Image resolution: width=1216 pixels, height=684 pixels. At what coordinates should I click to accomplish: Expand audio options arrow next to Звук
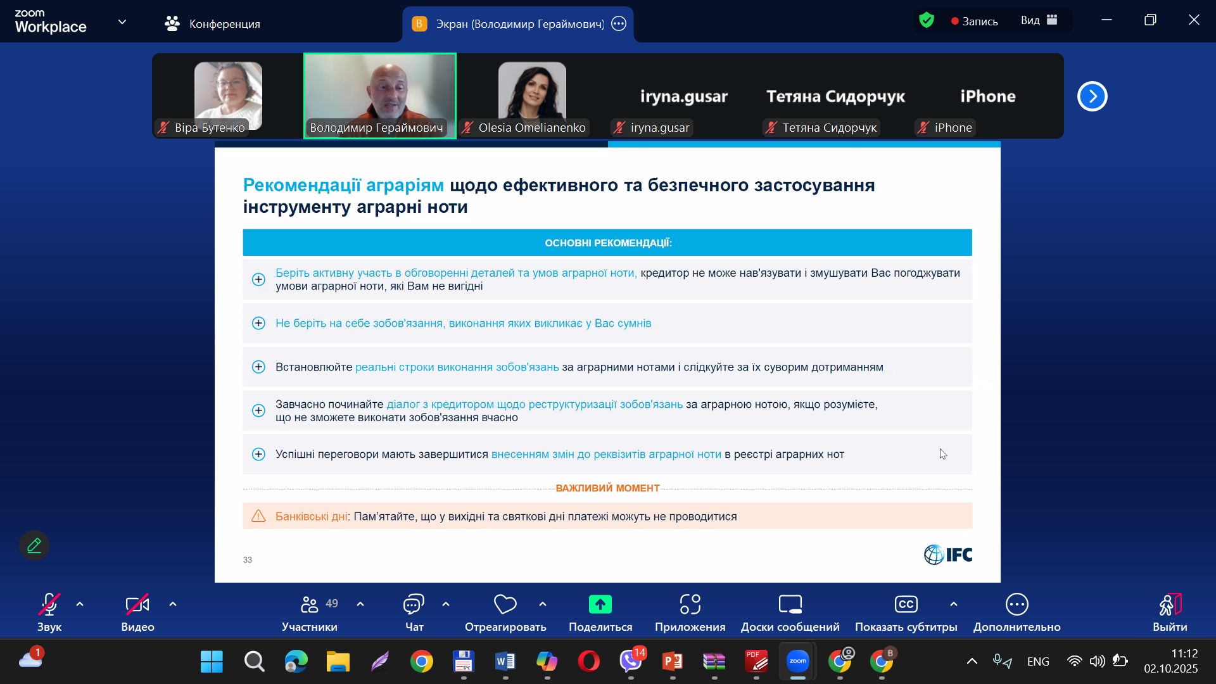tap(80, 604)
